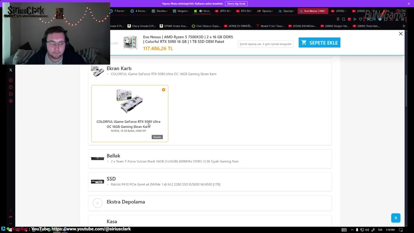The image size is (414, 233).
Task: Switch to the 4 Forma tab
Action: (x=138, y=11)
